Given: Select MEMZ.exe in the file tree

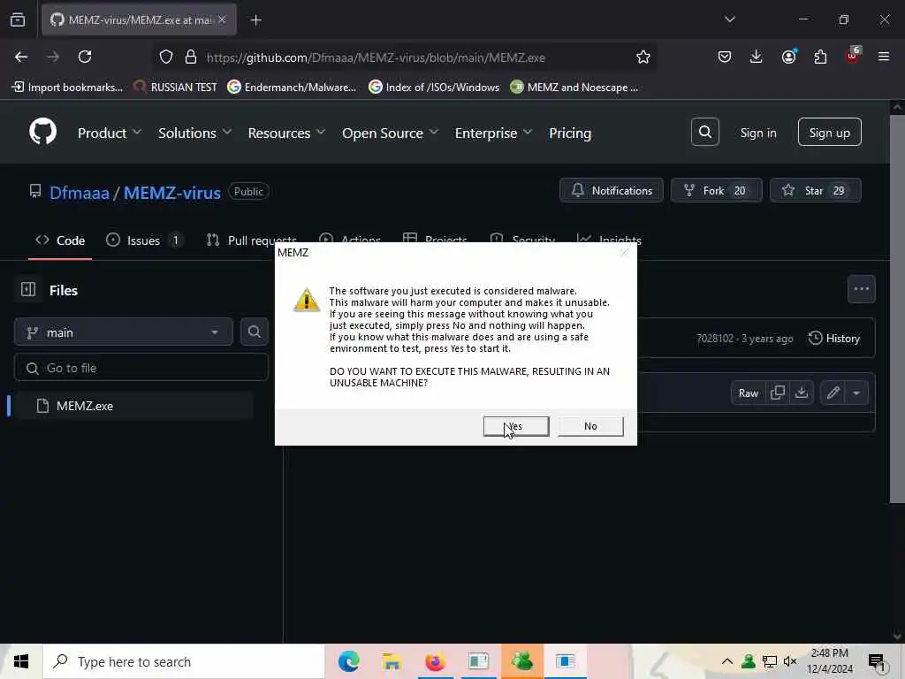Looking at the screenshot, I should [133, 406].
